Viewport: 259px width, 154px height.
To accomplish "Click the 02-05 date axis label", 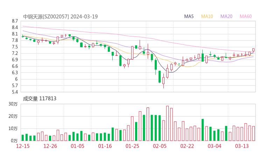I will (x=160, y=146).
